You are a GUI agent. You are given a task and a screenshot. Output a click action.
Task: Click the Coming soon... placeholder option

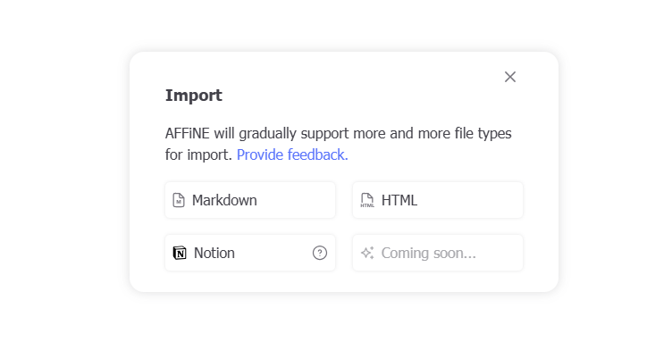point(438,253)
